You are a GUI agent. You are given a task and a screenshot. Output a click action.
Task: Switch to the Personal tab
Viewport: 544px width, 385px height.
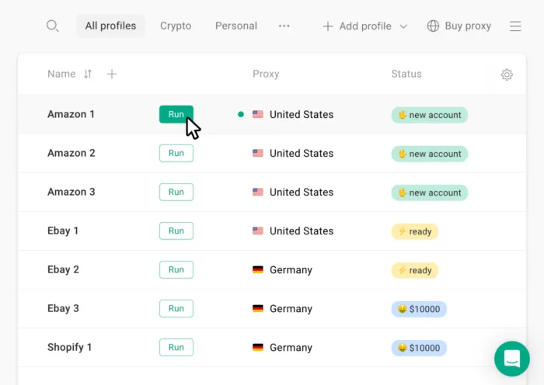tap(236, 26)
